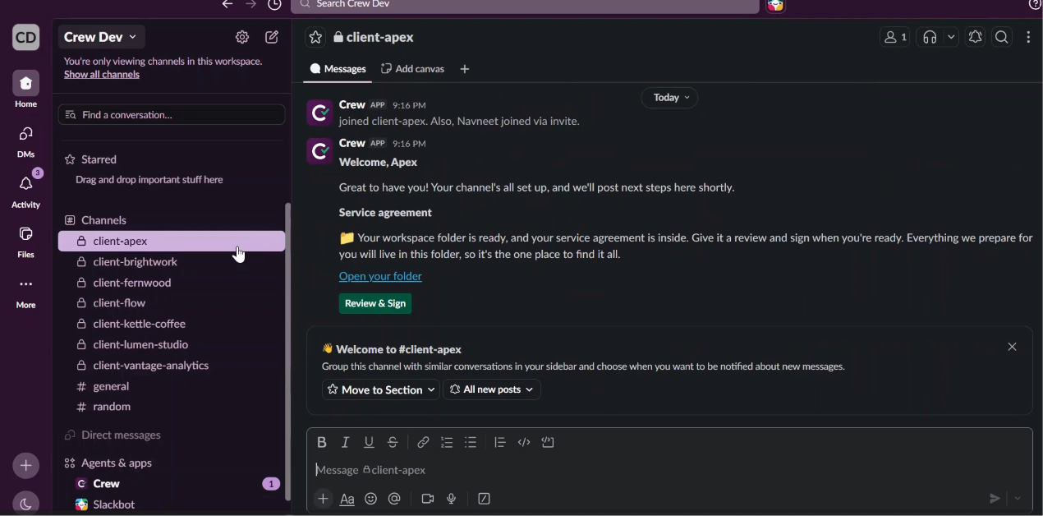Screen dimensions: 1043x516
Task: Start a huddle with headphones icon
Action: pyautogui.click(x=930, y=37)
